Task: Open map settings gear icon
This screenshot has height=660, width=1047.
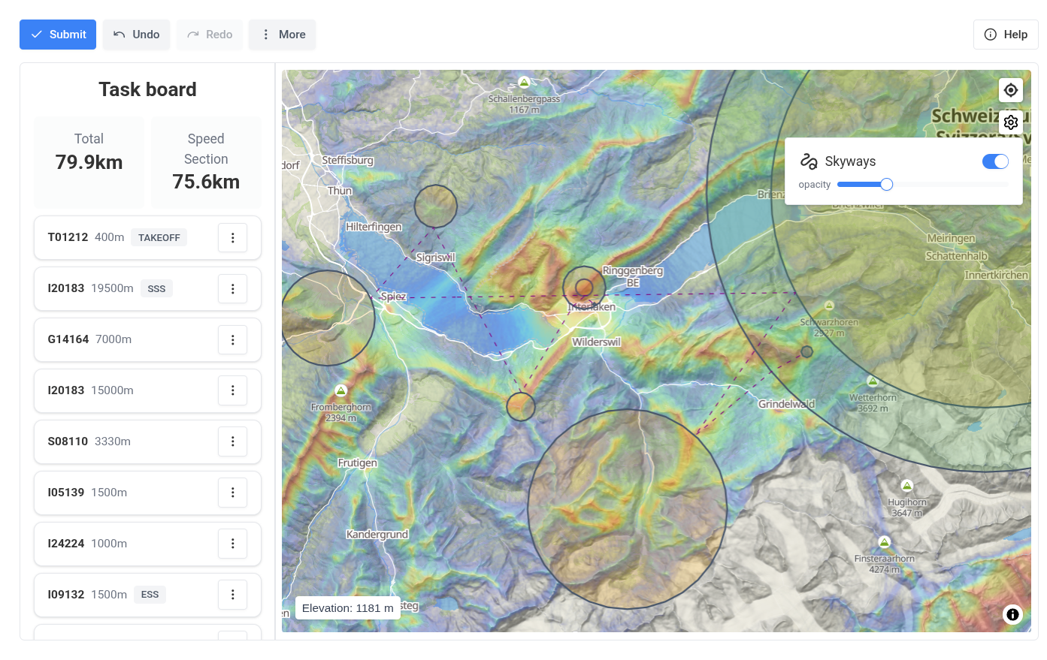Action: pos(1011,122)
